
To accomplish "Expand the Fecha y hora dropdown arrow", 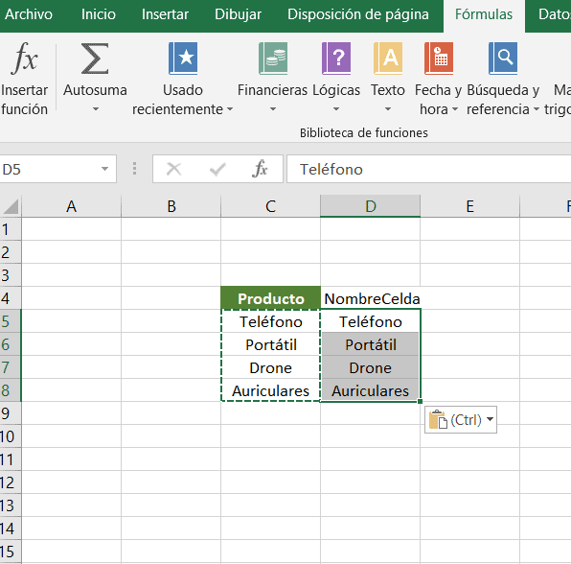I will tap(455, 109).
